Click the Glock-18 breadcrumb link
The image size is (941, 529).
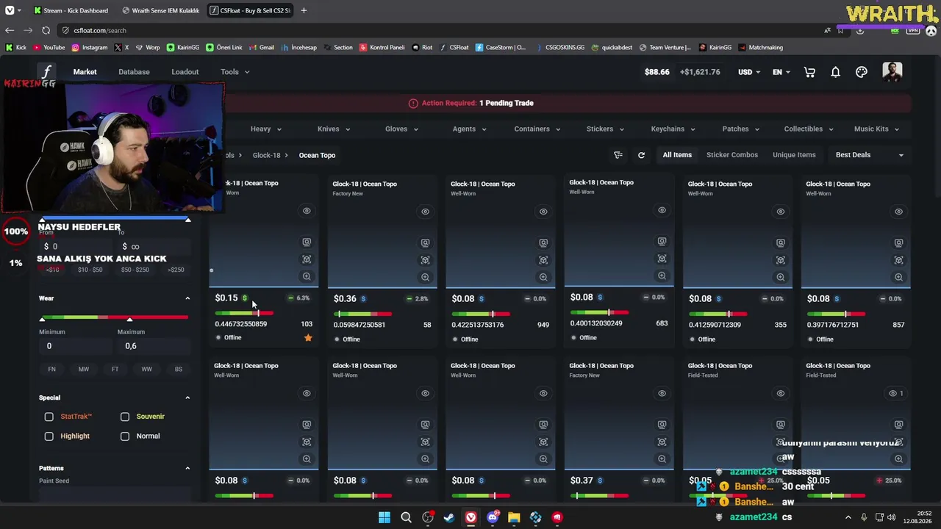(266, 155)
